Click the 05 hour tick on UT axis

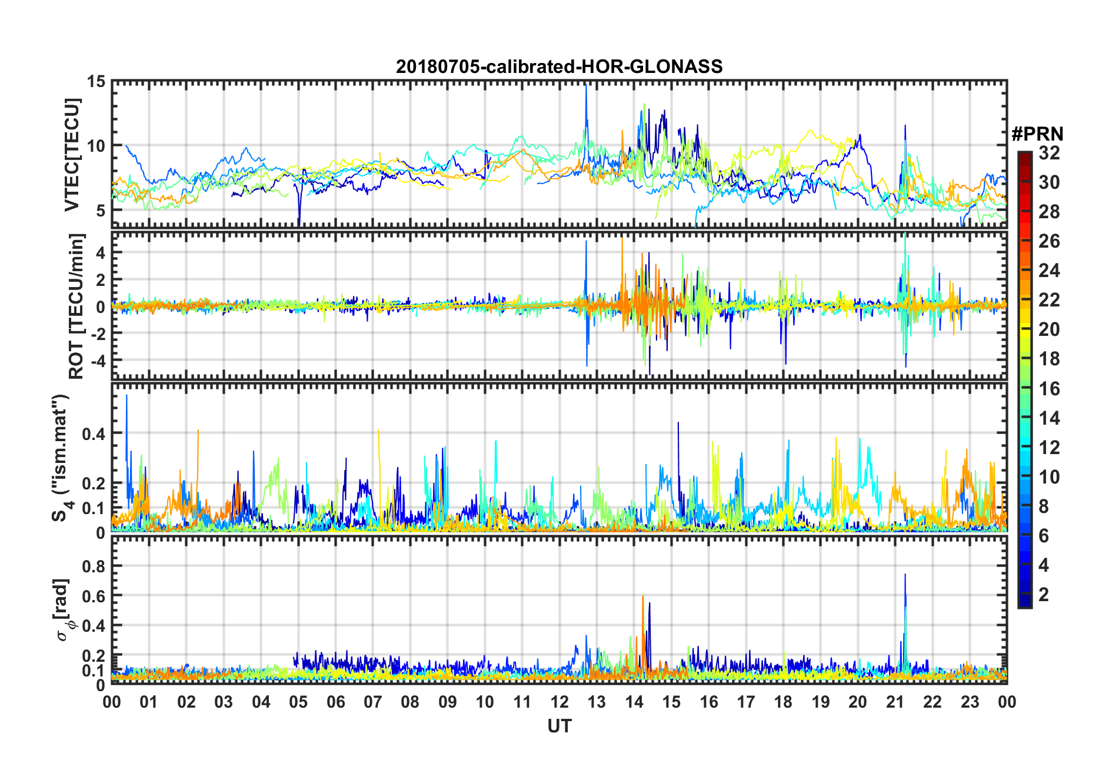click(x=298, y=702)
